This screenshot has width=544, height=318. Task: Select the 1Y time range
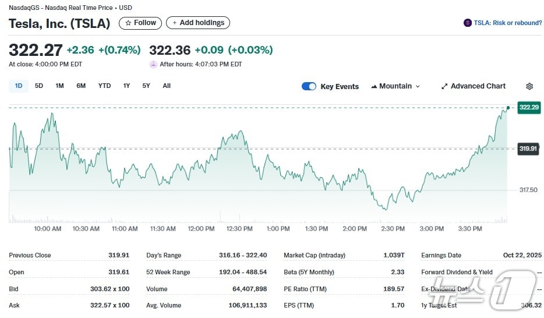coord(126,86)
